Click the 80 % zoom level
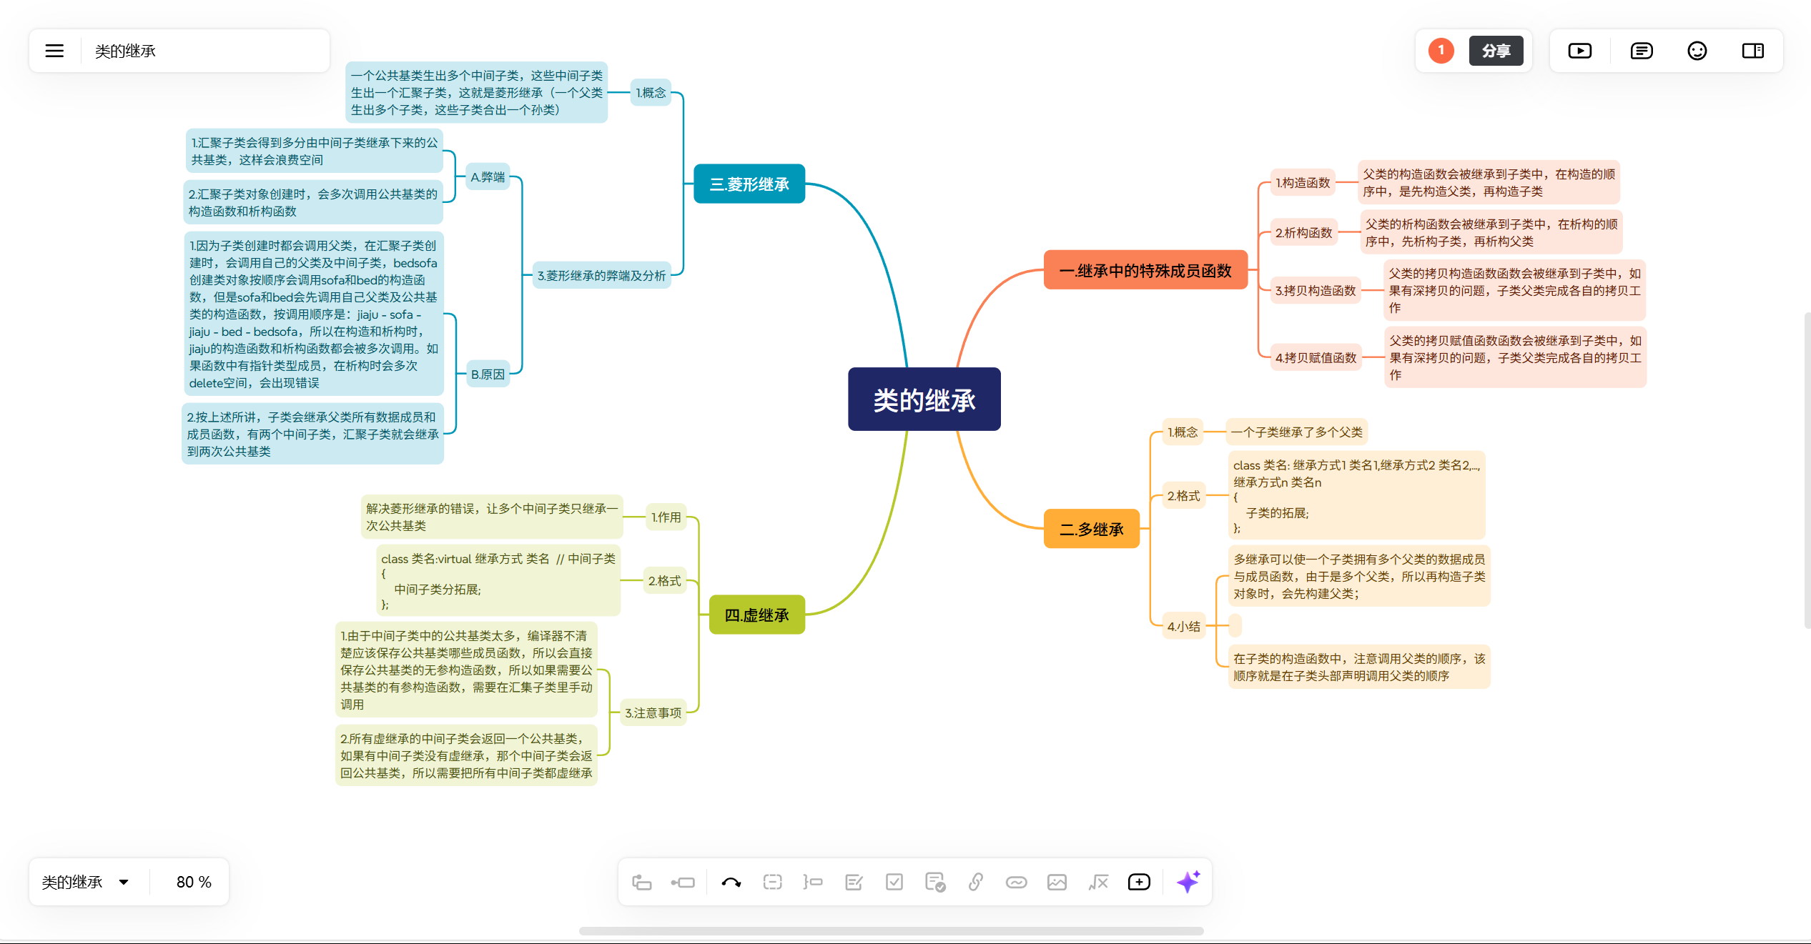The width and height of the screenshot is (1811, 944). coord(194,882)
